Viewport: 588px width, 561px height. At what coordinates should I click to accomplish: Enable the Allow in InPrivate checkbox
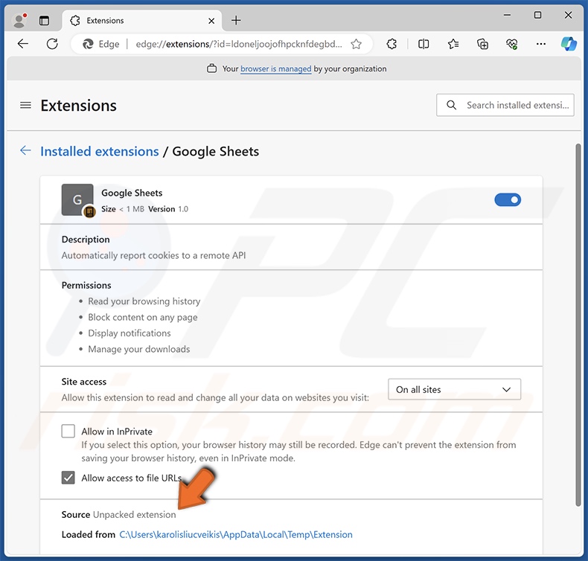(x=68, y=432)
